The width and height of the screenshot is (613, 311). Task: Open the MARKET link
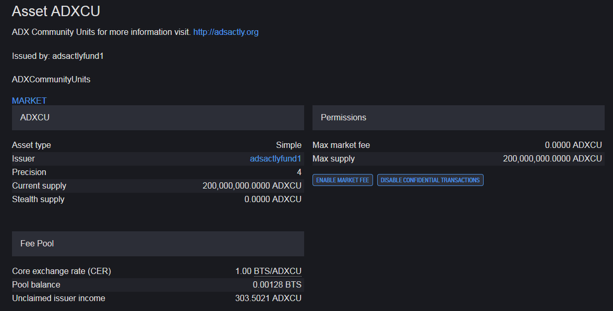[x=29, y=101]
